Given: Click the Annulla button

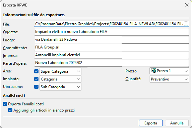Looking at the screenshot, I should pyautogui.click(x=177, y=123).
